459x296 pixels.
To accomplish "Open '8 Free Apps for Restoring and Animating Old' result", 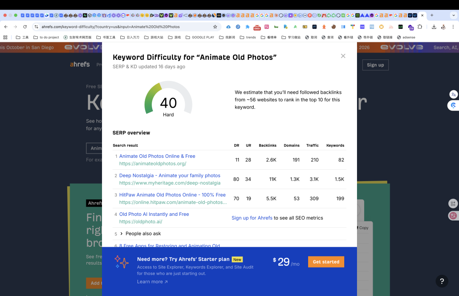I will coord(170,245).
